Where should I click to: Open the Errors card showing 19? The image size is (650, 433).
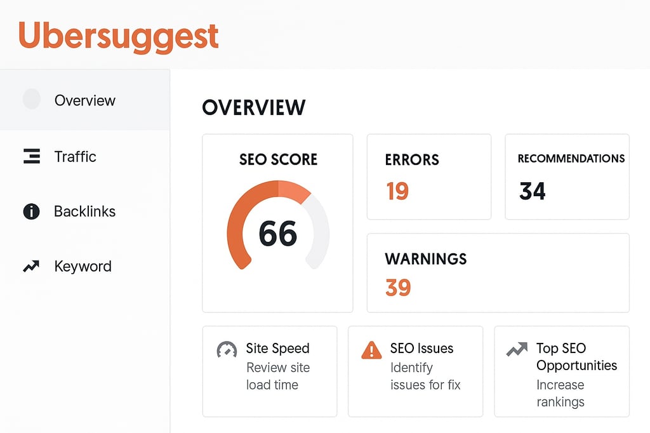click(429, 177)
